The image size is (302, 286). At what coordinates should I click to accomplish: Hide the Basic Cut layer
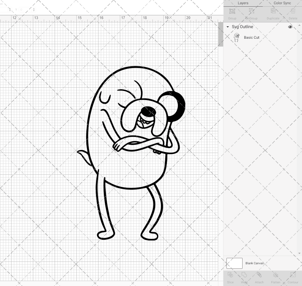coord(290,37)
